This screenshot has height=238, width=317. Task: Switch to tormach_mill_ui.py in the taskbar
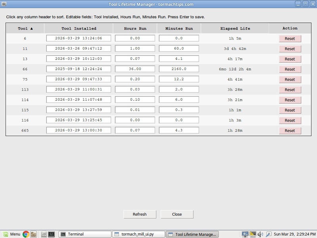point(137,234)
